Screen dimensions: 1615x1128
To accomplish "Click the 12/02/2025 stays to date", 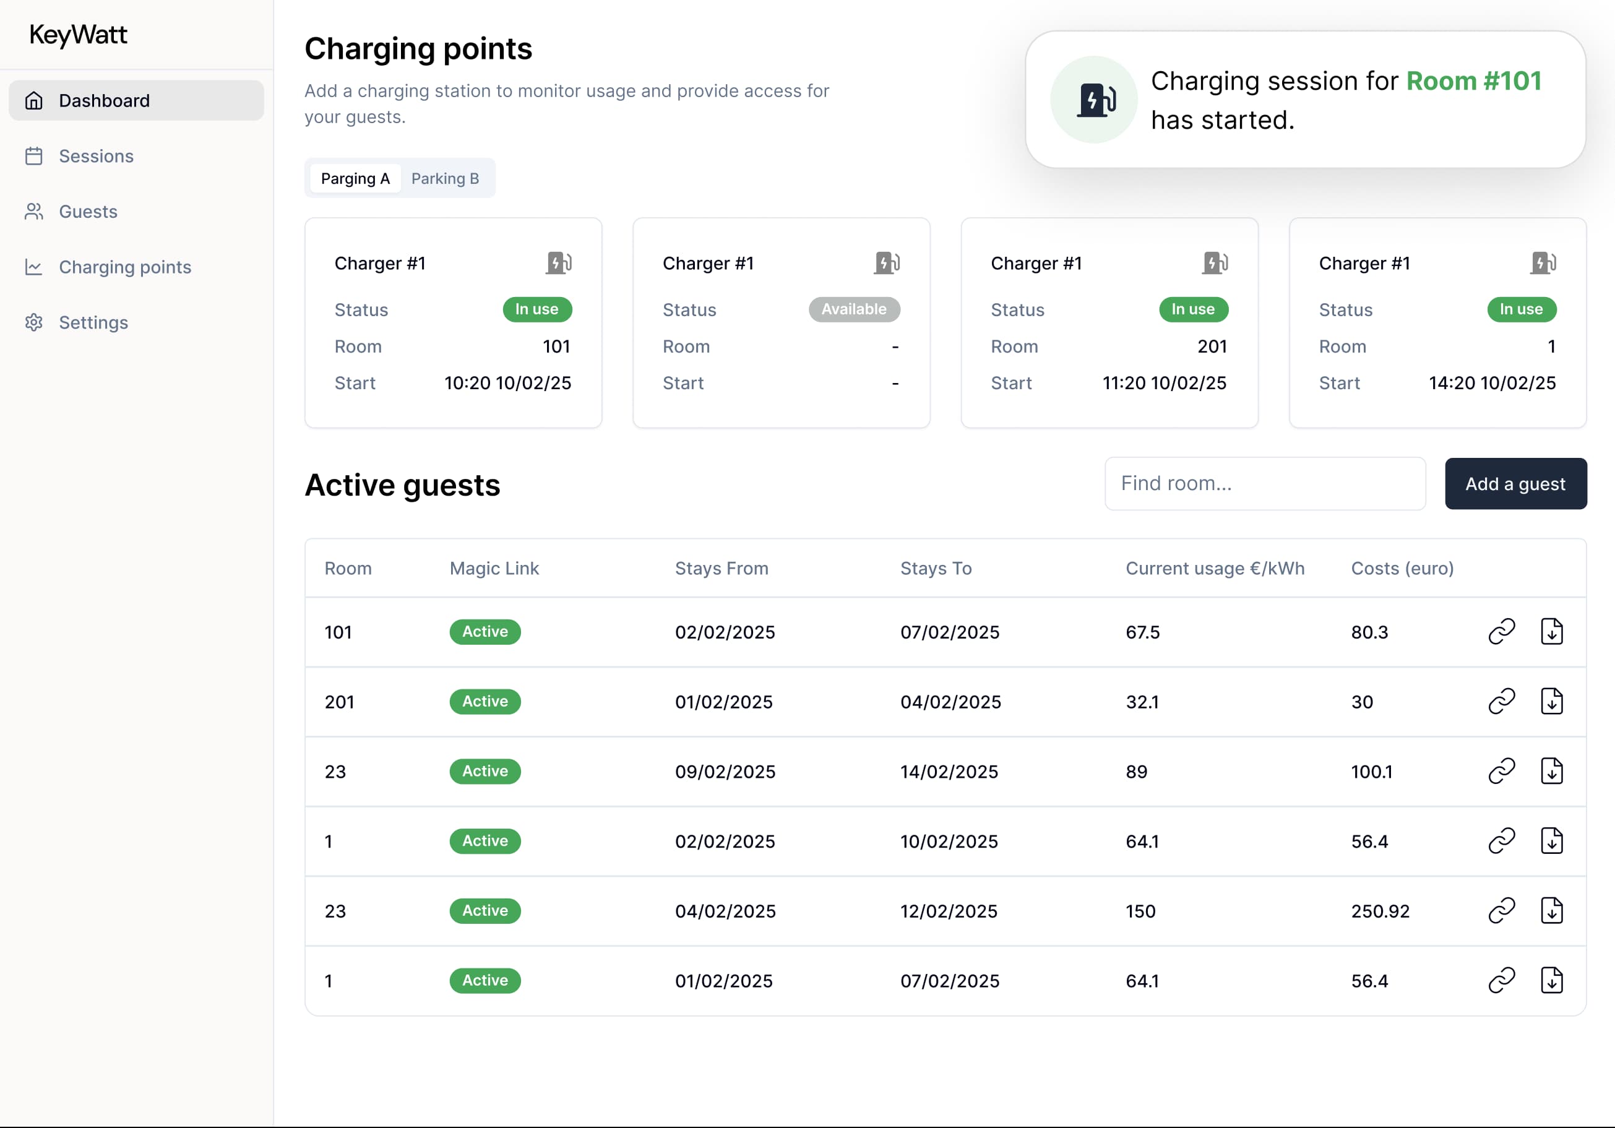I will pos(948,911).
